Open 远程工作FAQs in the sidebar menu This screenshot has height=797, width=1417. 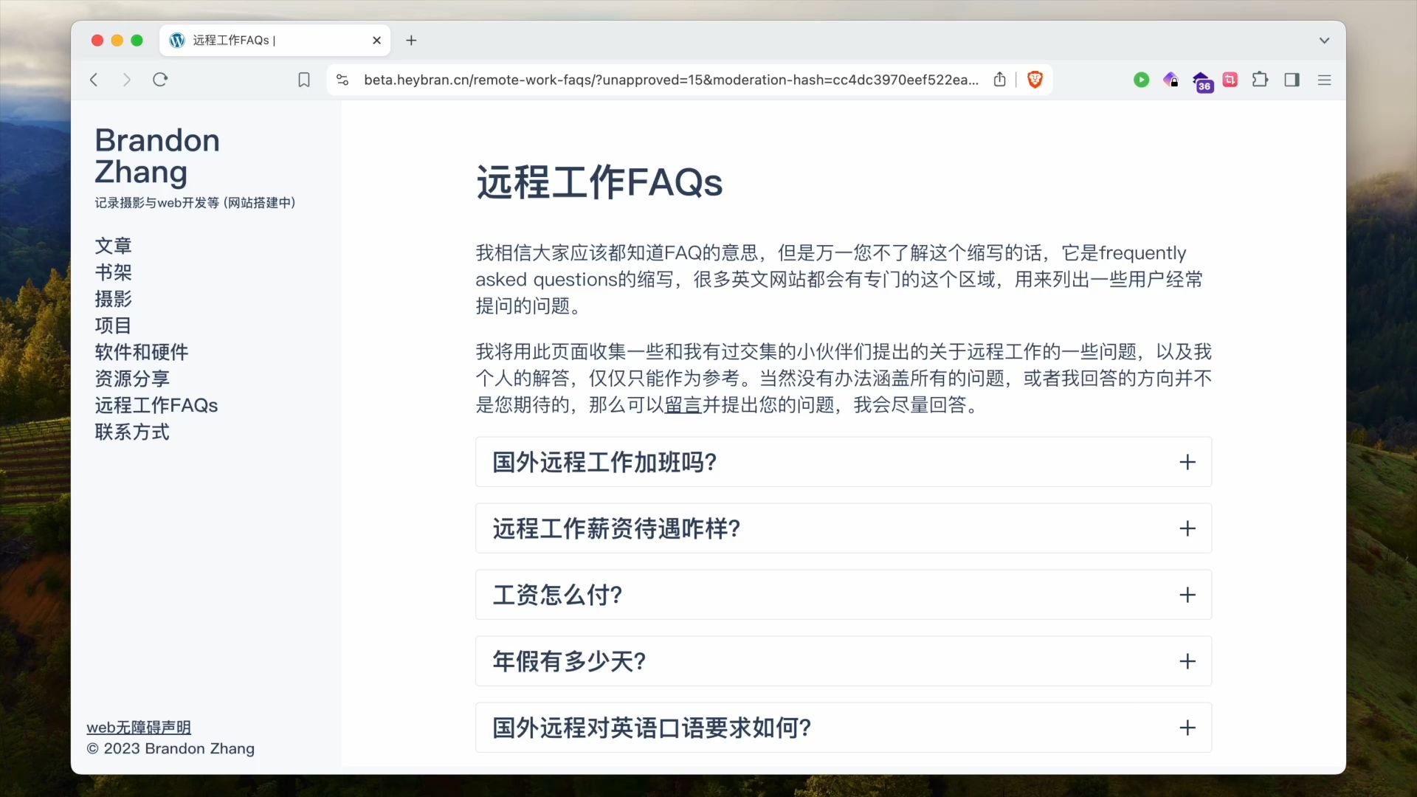156,405
